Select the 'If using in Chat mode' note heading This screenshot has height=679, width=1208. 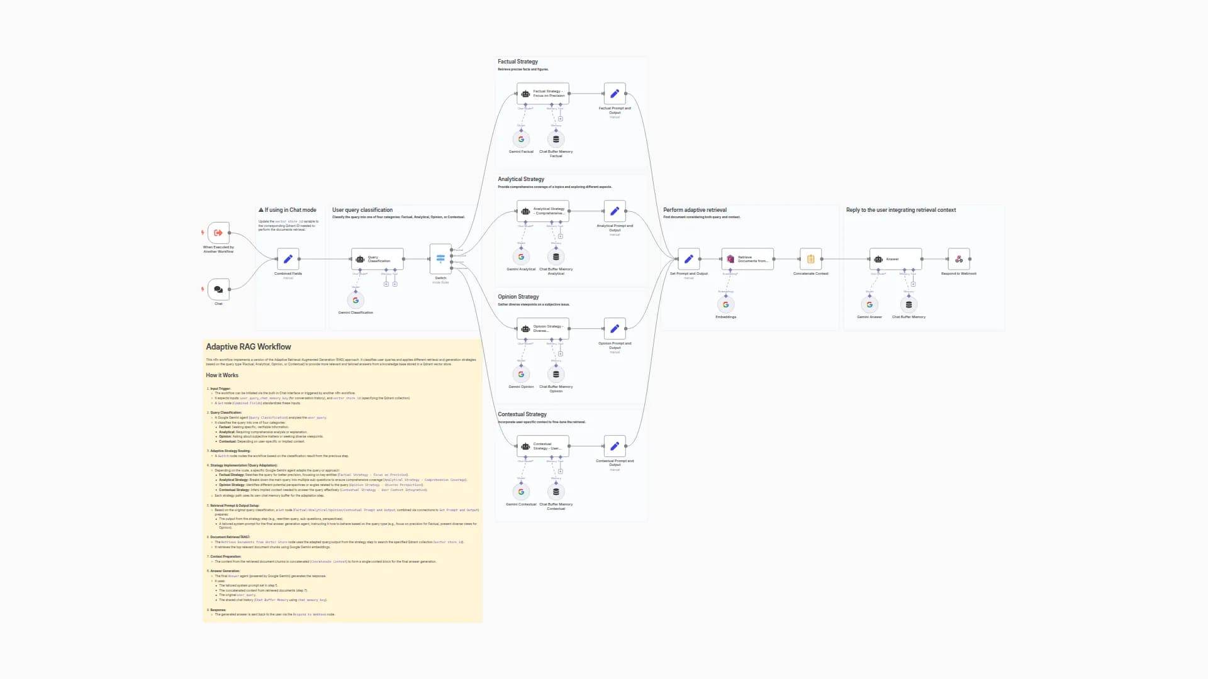point(288,210)
